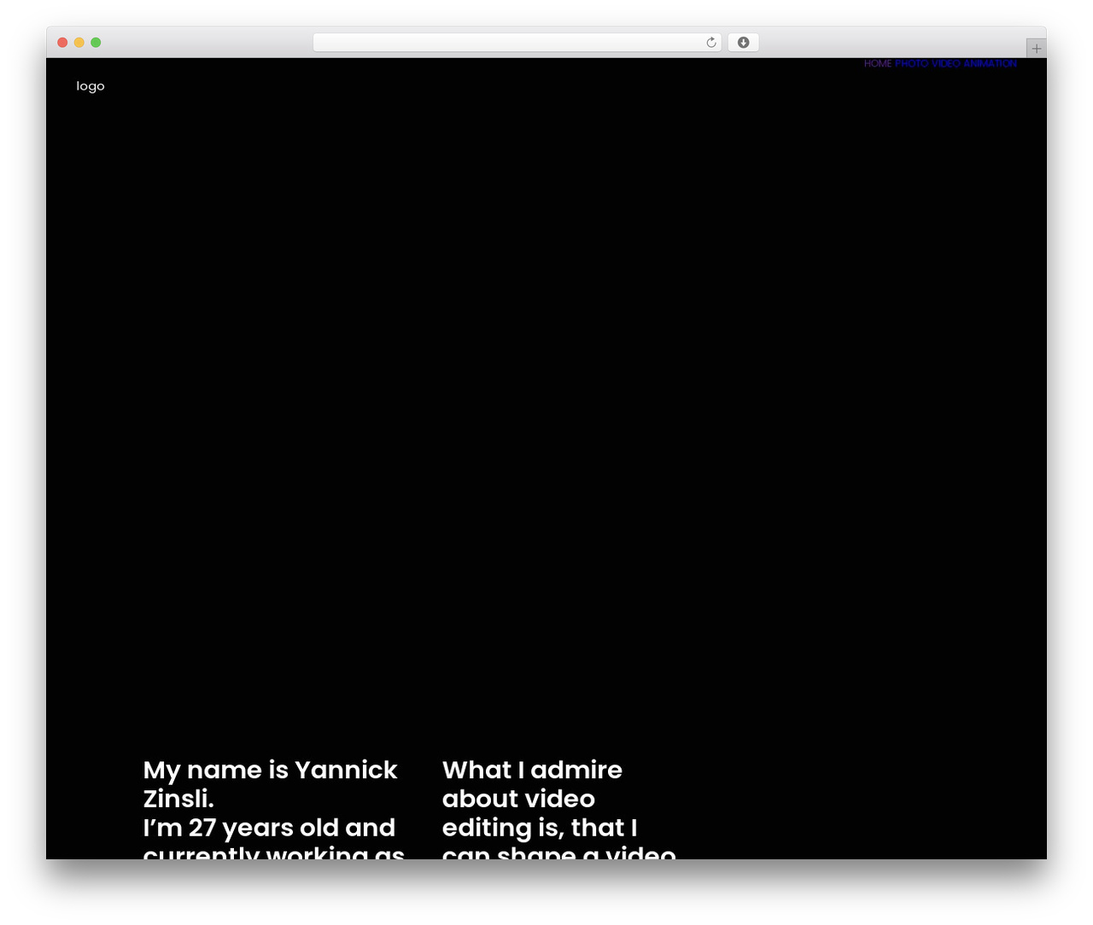The width and height of the screenshot is (1093, 925).
Task: Reload the page with the refresh icon
Action: (x=710, y=43)
